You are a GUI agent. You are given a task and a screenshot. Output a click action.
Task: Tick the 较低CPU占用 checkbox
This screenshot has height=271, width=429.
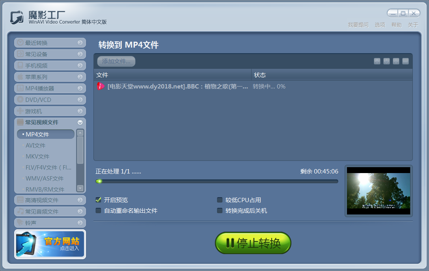click(x=220, y=200)
